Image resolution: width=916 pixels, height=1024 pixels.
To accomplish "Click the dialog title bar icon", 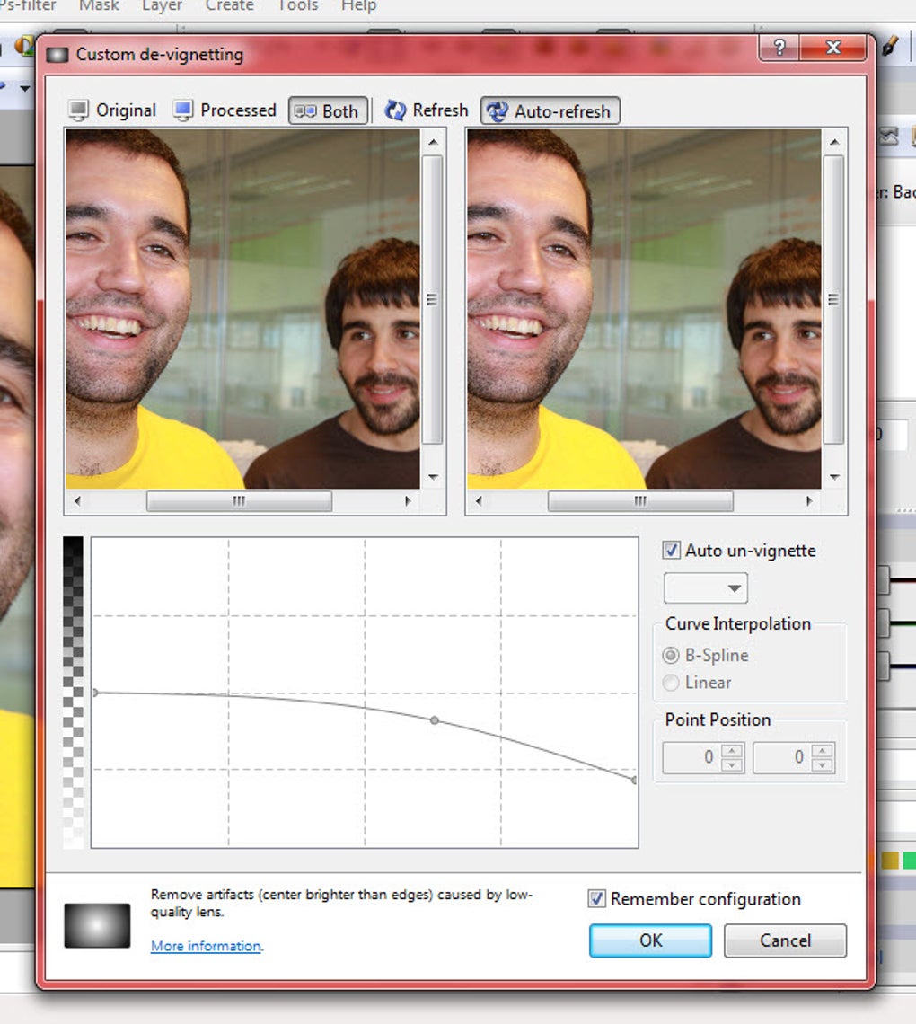I will [57, 55].
